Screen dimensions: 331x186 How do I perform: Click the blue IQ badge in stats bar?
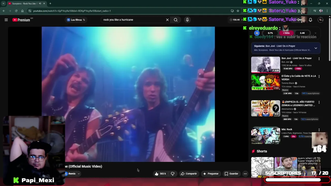click(x=257, y=33)
